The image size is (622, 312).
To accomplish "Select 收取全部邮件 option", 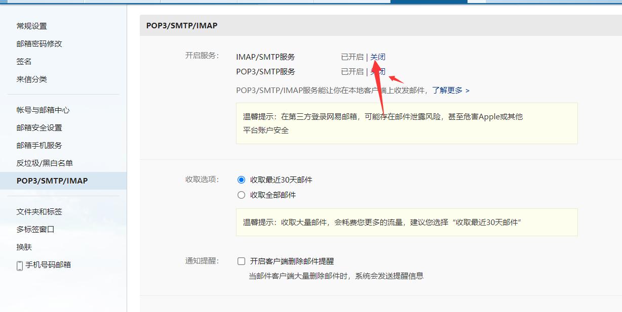I will 242,195.
